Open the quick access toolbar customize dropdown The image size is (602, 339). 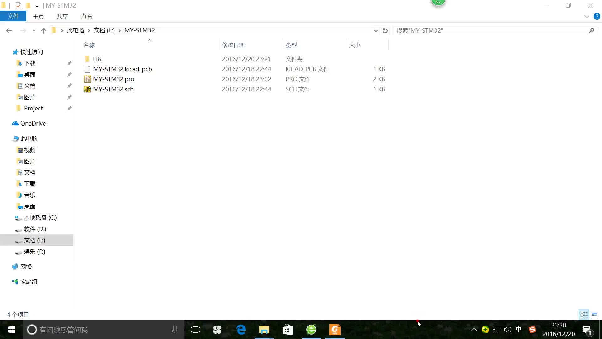pos(37,6)
